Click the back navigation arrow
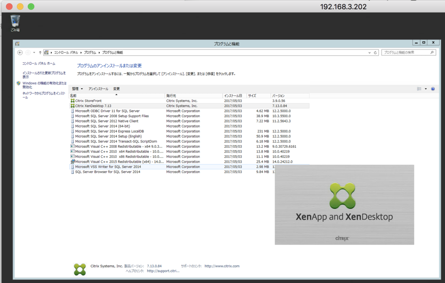Image resolution: width=445 pixels, height=283 pixels. (20, 52)
